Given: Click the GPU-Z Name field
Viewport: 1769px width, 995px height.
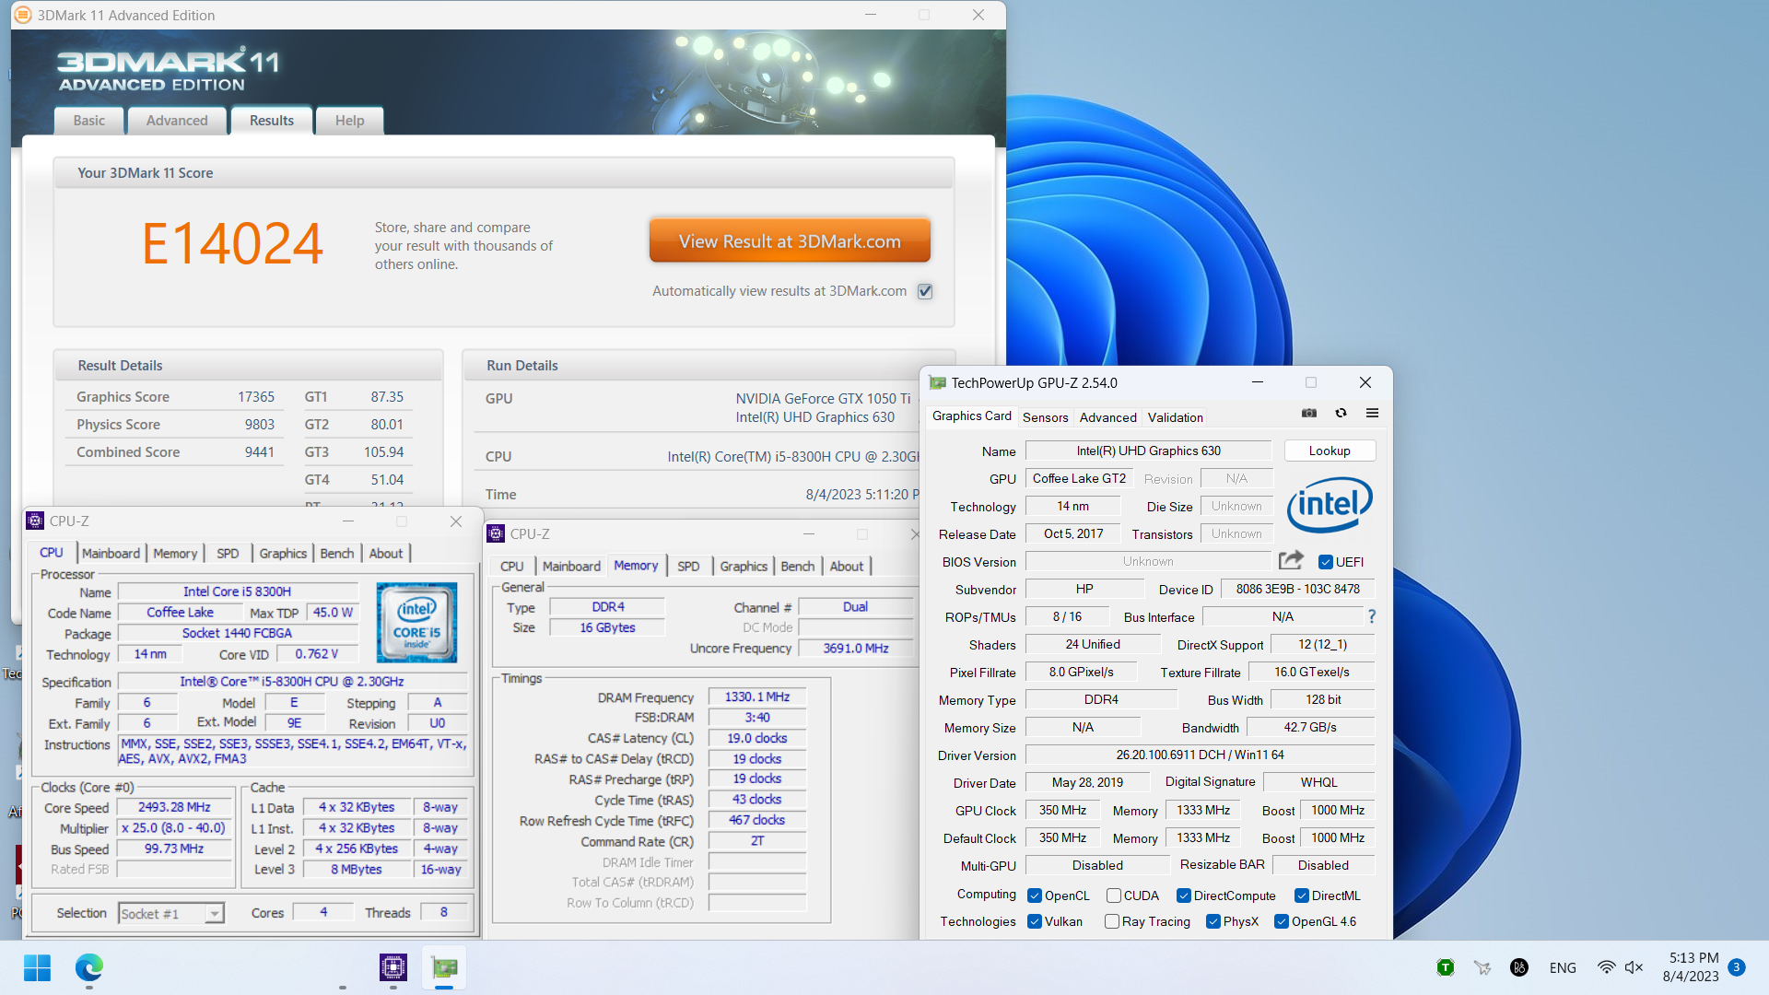Looking at the screenshot, I should coord(1148,451).
